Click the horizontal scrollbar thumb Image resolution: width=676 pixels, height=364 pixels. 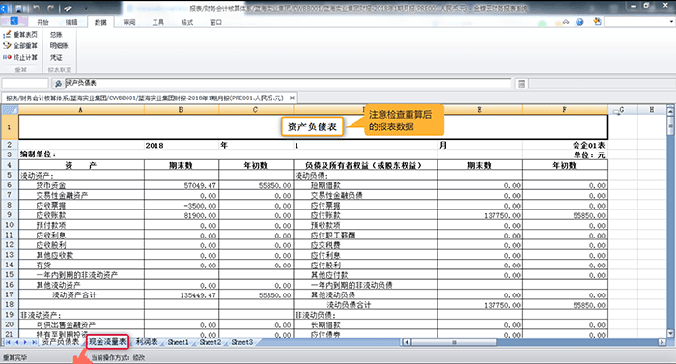tap(454, 342)
